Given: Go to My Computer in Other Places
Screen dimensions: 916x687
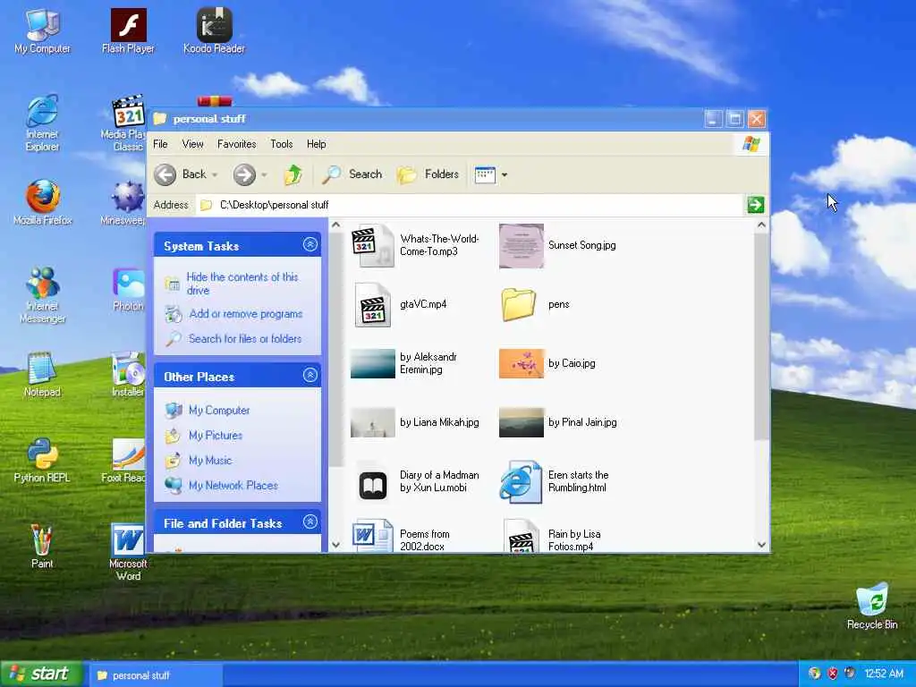Looking at the screenshot, I should click(x=219, y=410).
